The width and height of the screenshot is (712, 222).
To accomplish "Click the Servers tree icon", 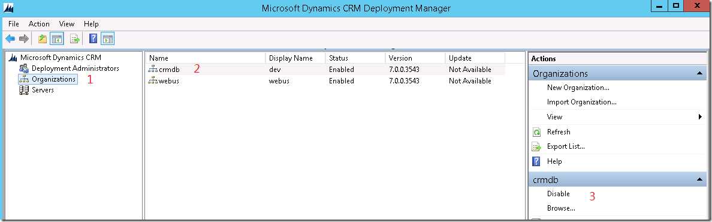I will coord(24,90).
